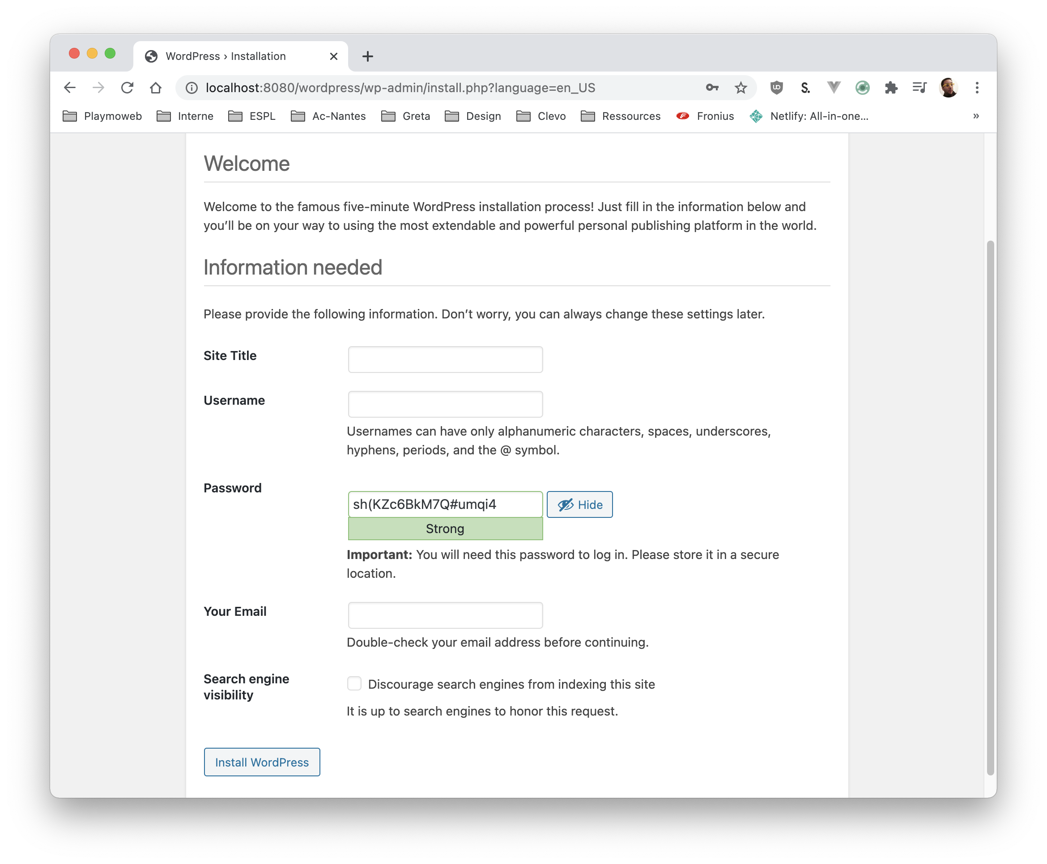
Task: Enable discourage search engines from indexing
Action: coord(354,684)
